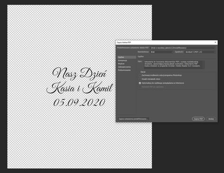This screenshot has width=224, height=173.
Task: Enable Zachowaj możliwości edycji programu Photoshop
Action: click(140, 75)
